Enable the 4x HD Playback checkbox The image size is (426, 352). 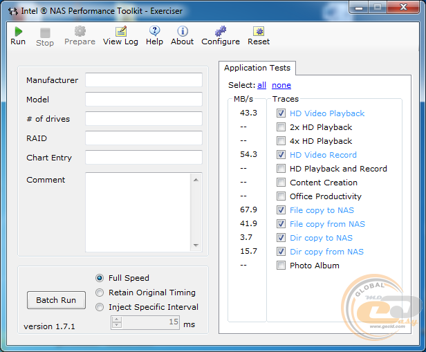281,140
